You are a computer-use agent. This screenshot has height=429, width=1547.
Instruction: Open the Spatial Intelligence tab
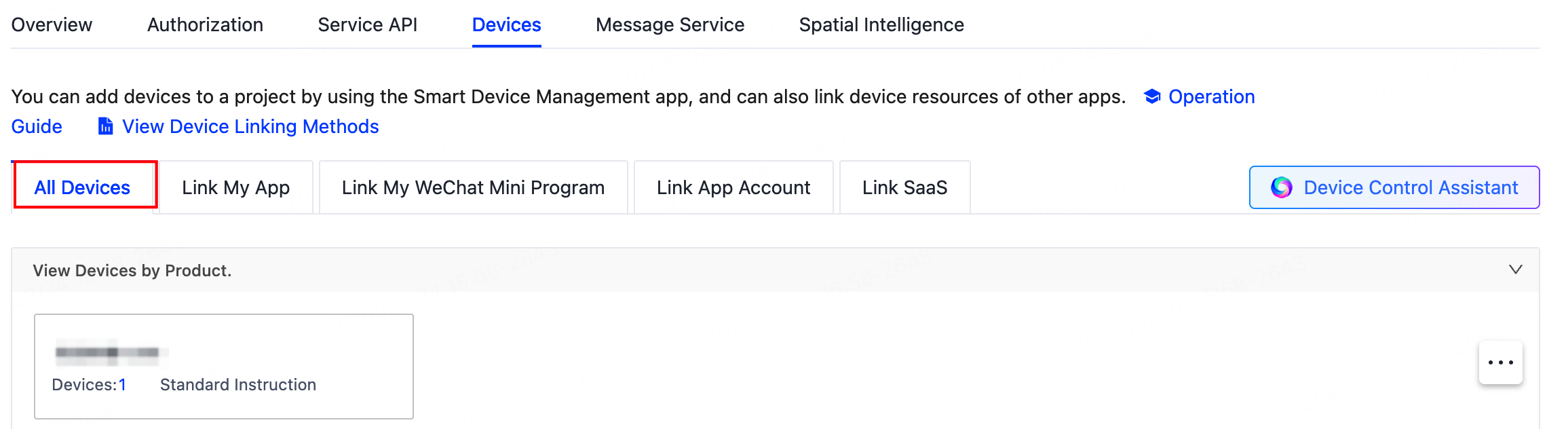pyautogui.click(x=881, y=24)
